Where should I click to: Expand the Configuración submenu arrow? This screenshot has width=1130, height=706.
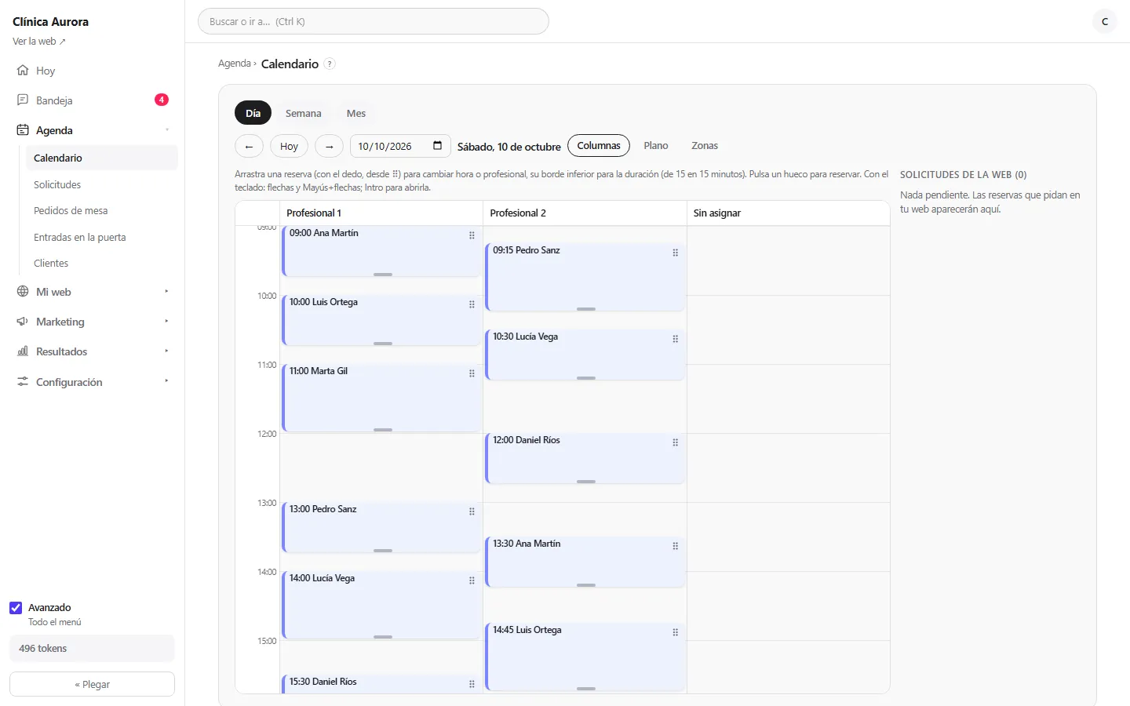click(x=166, y=381)
